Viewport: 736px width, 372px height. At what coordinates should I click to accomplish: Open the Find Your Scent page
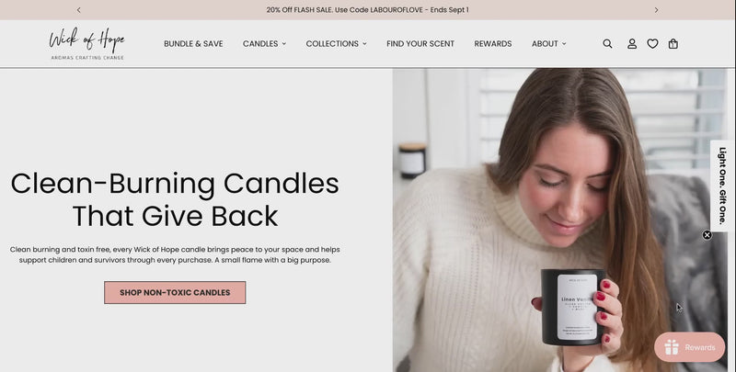click(x=420, y=43)
